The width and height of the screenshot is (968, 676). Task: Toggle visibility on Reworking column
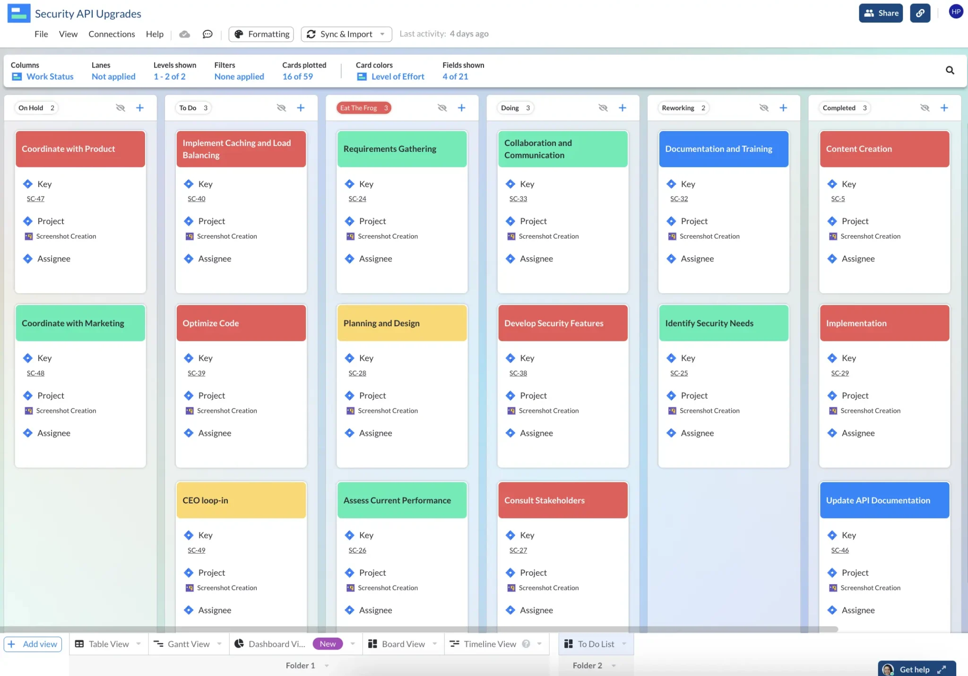764,107
